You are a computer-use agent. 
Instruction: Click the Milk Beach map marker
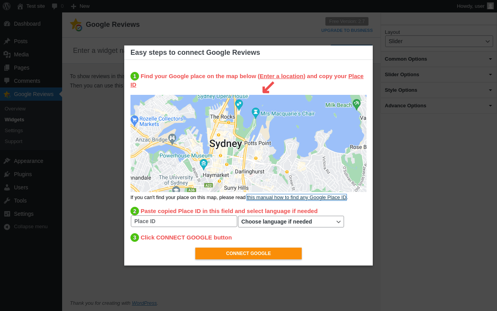pyautogui.click(x=356, y=104)
